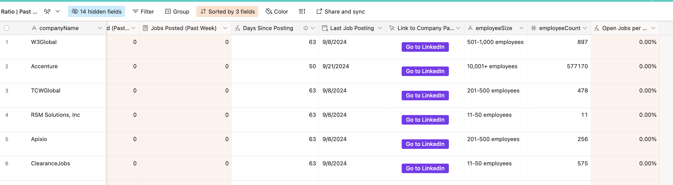Open the Color options
The image size is (673, 185).
click(277, 12)
